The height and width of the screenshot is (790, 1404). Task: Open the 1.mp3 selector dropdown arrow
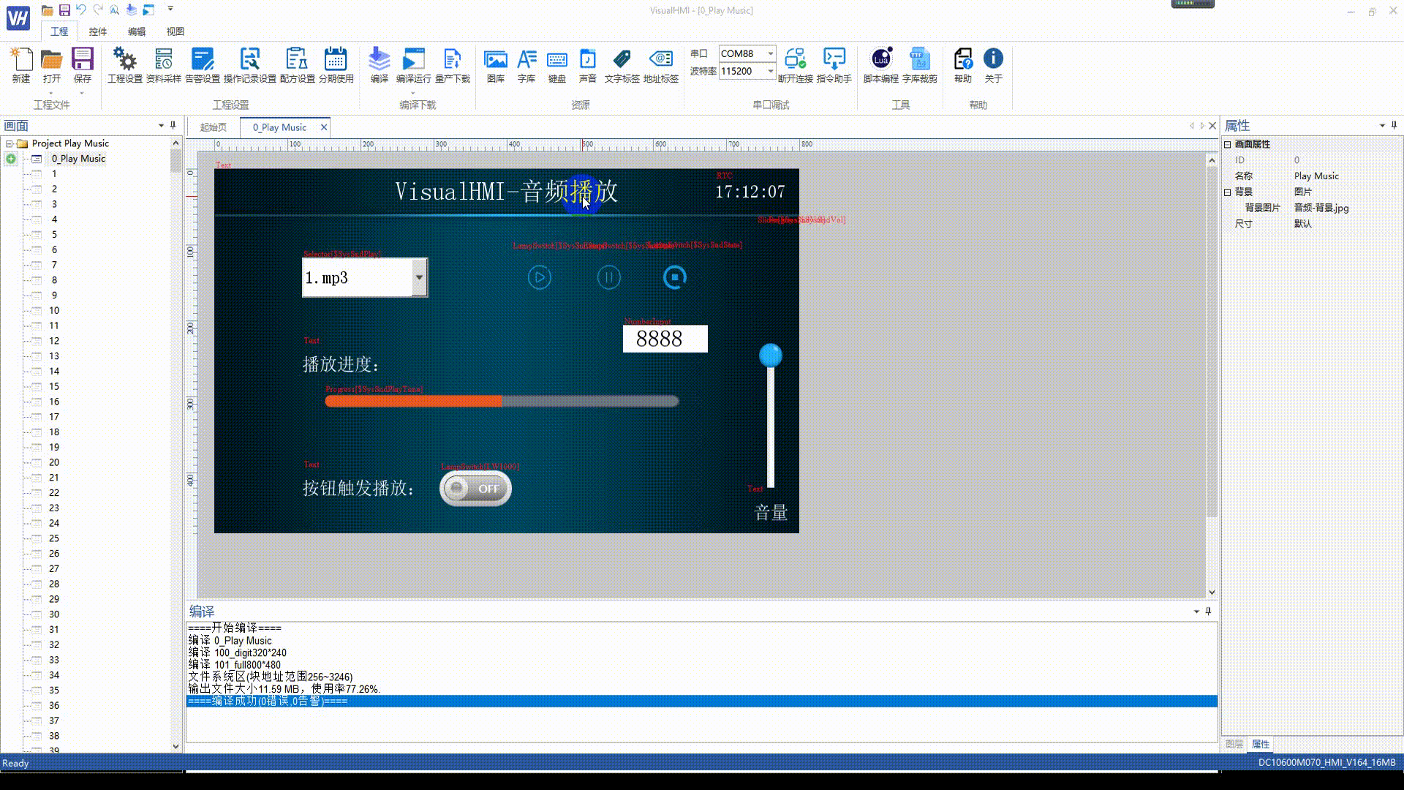click(419, 277)
